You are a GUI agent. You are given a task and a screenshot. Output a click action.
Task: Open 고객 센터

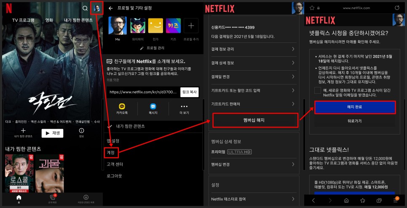click(115, 164)
